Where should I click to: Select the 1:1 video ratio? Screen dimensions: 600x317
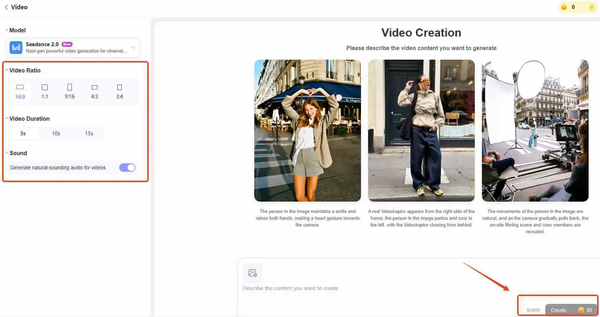point(45,92)
